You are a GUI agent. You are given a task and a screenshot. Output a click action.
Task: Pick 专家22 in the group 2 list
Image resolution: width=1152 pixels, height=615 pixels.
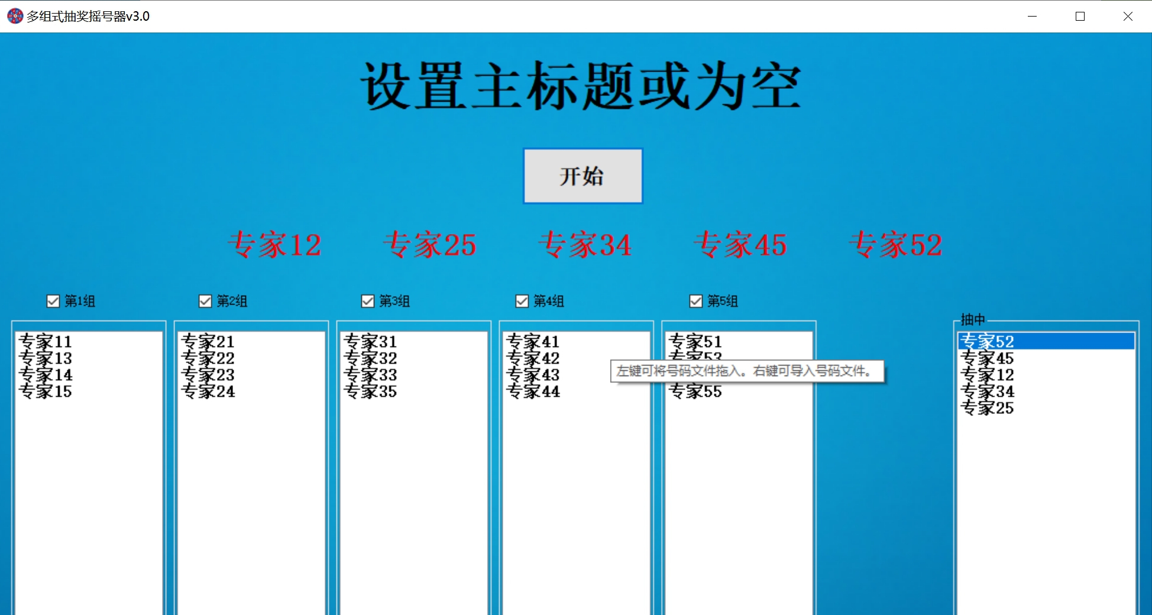(x=251, y=358)
